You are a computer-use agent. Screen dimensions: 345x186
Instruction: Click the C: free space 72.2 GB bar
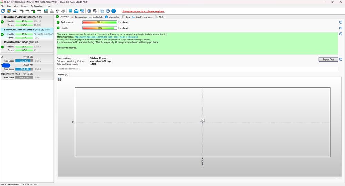pos(24,61)
